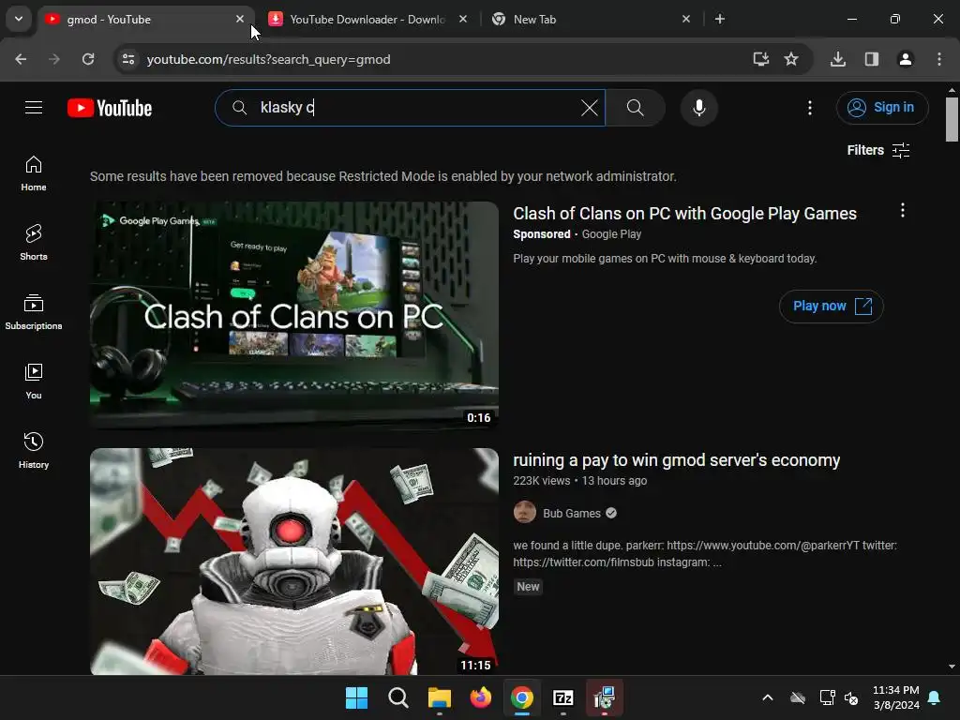Viewport: 960px width, 720px height.
Task: Close the YouTube Downloader tab
Action: pyautogui.click(x=463, y=19)
